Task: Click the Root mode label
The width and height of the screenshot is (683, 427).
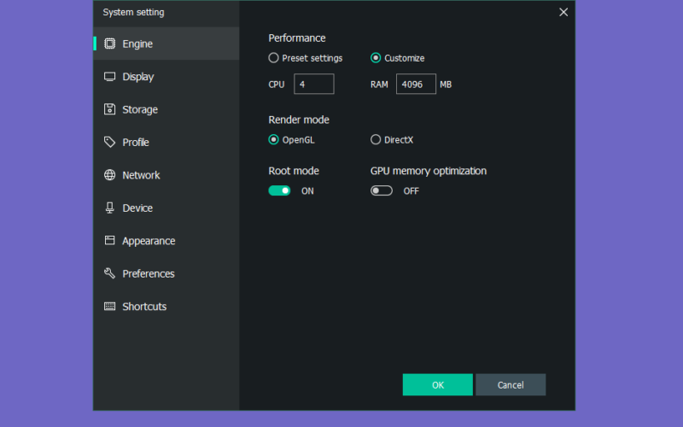Action: [294, 171]
